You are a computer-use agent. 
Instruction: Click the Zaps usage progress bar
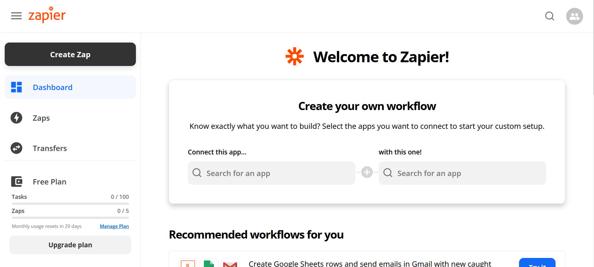pos(70,218)
